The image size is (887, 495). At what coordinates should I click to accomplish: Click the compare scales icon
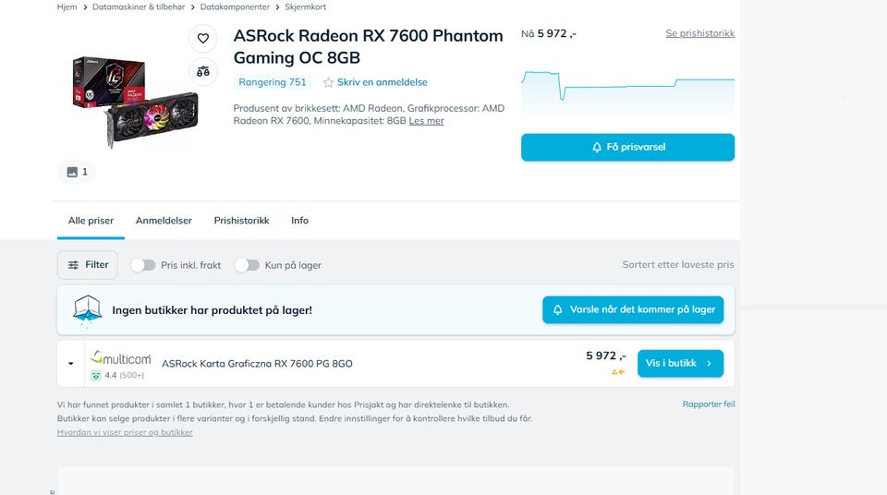coord(203,71)
